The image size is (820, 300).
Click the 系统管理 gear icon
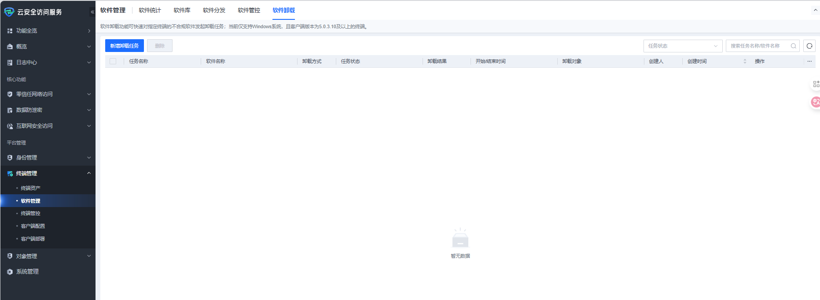click(x=10, y=272)
